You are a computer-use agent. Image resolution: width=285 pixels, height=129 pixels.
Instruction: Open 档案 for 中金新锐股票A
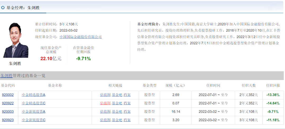tap(127, 112)
